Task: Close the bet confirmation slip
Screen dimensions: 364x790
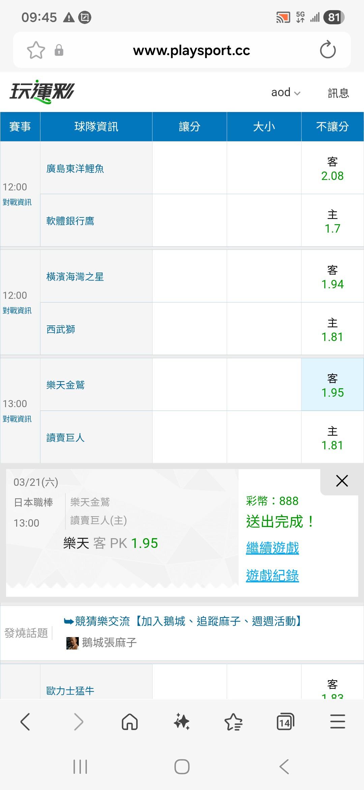Action: [x=342, y=481]
